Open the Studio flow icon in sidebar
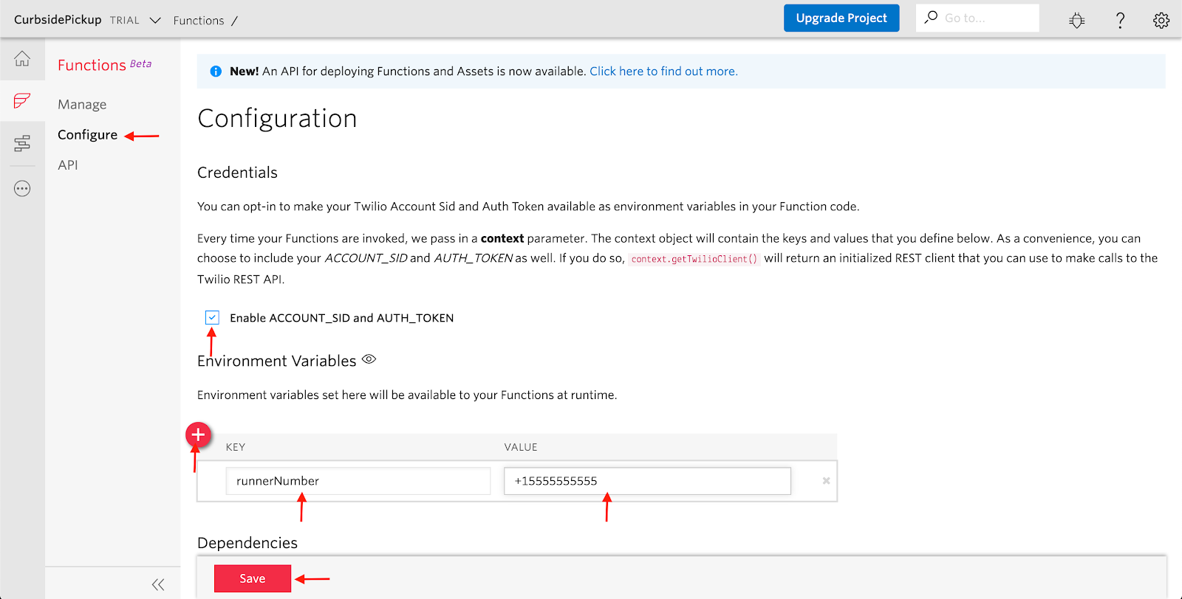Image resolution: width=1182 pixels, height=599 pixels. 22,143
